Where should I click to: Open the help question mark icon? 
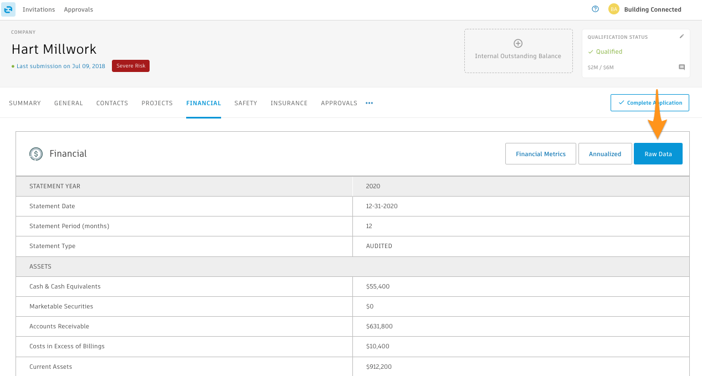click(x=596, y=9)
